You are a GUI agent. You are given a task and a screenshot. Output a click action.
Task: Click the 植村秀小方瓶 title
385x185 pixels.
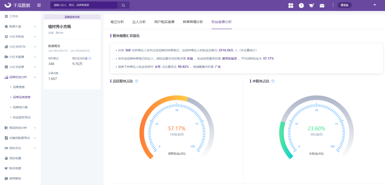pos(60,26)
